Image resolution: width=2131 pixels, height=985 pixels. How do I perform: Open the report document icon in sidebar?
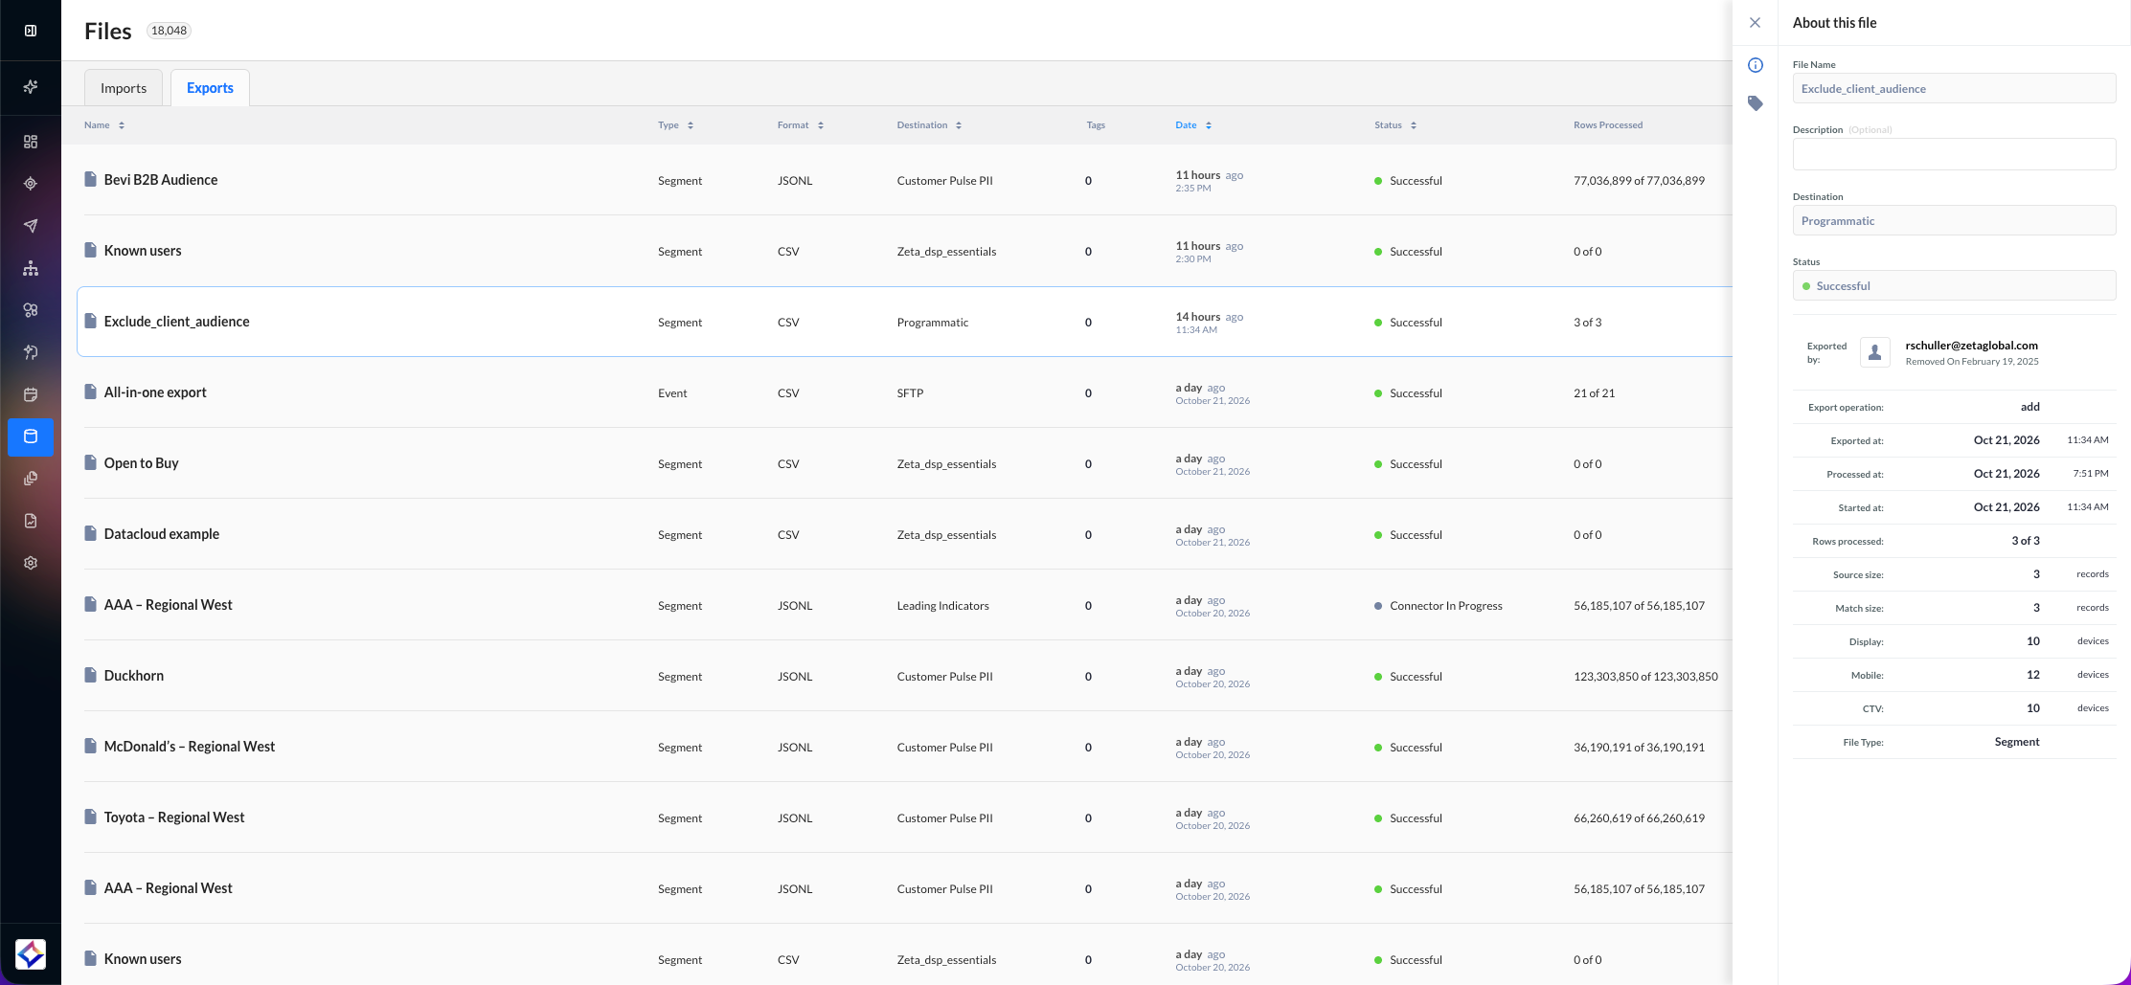pos(31,521)
